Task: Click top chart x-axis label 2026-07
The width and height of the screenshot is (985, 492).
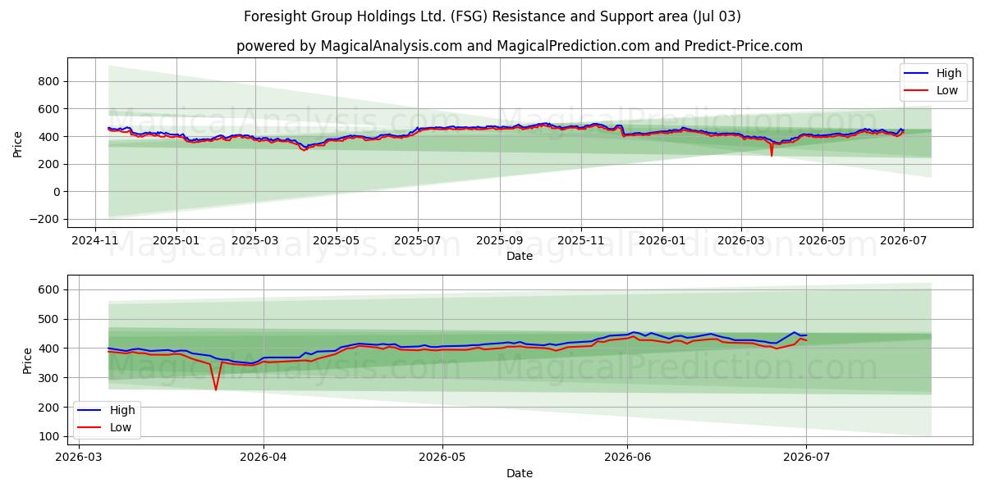Action: tap(904, 240)
